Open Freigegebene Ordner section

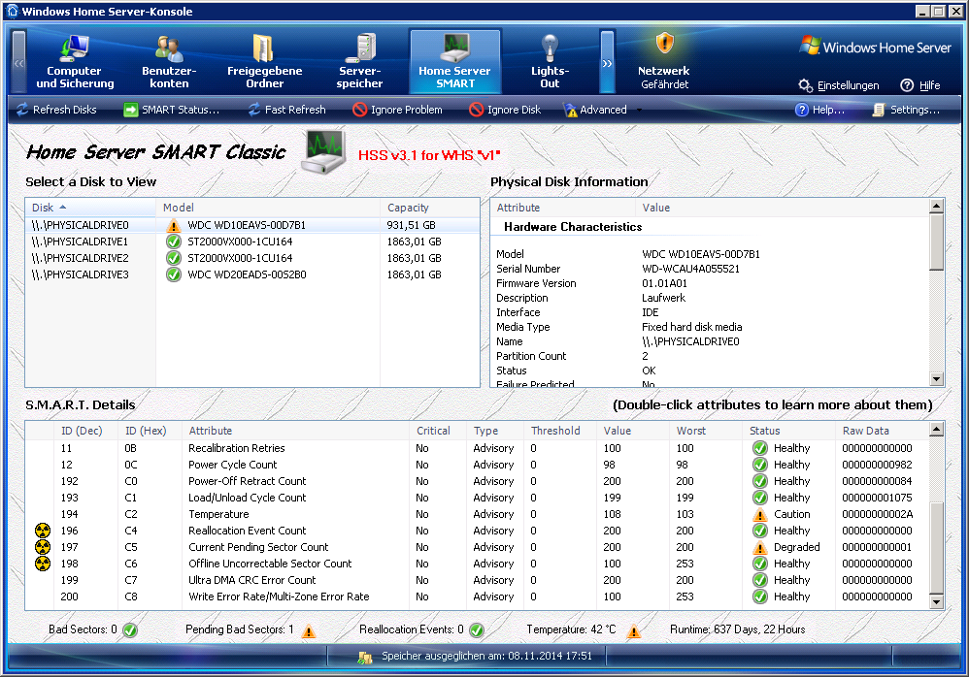264,62
